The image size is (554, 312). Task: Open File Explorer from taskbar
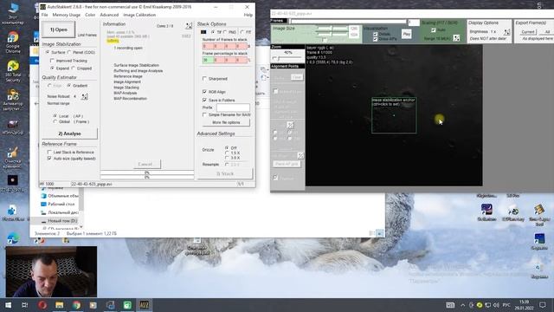[x=60, y=305]
